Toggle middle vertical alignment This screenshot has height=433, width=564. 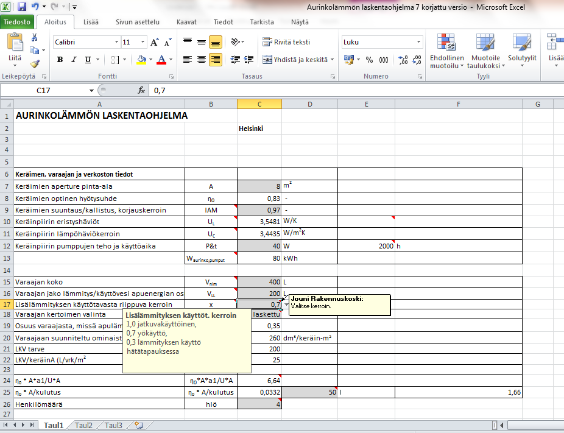coord(202,42)
